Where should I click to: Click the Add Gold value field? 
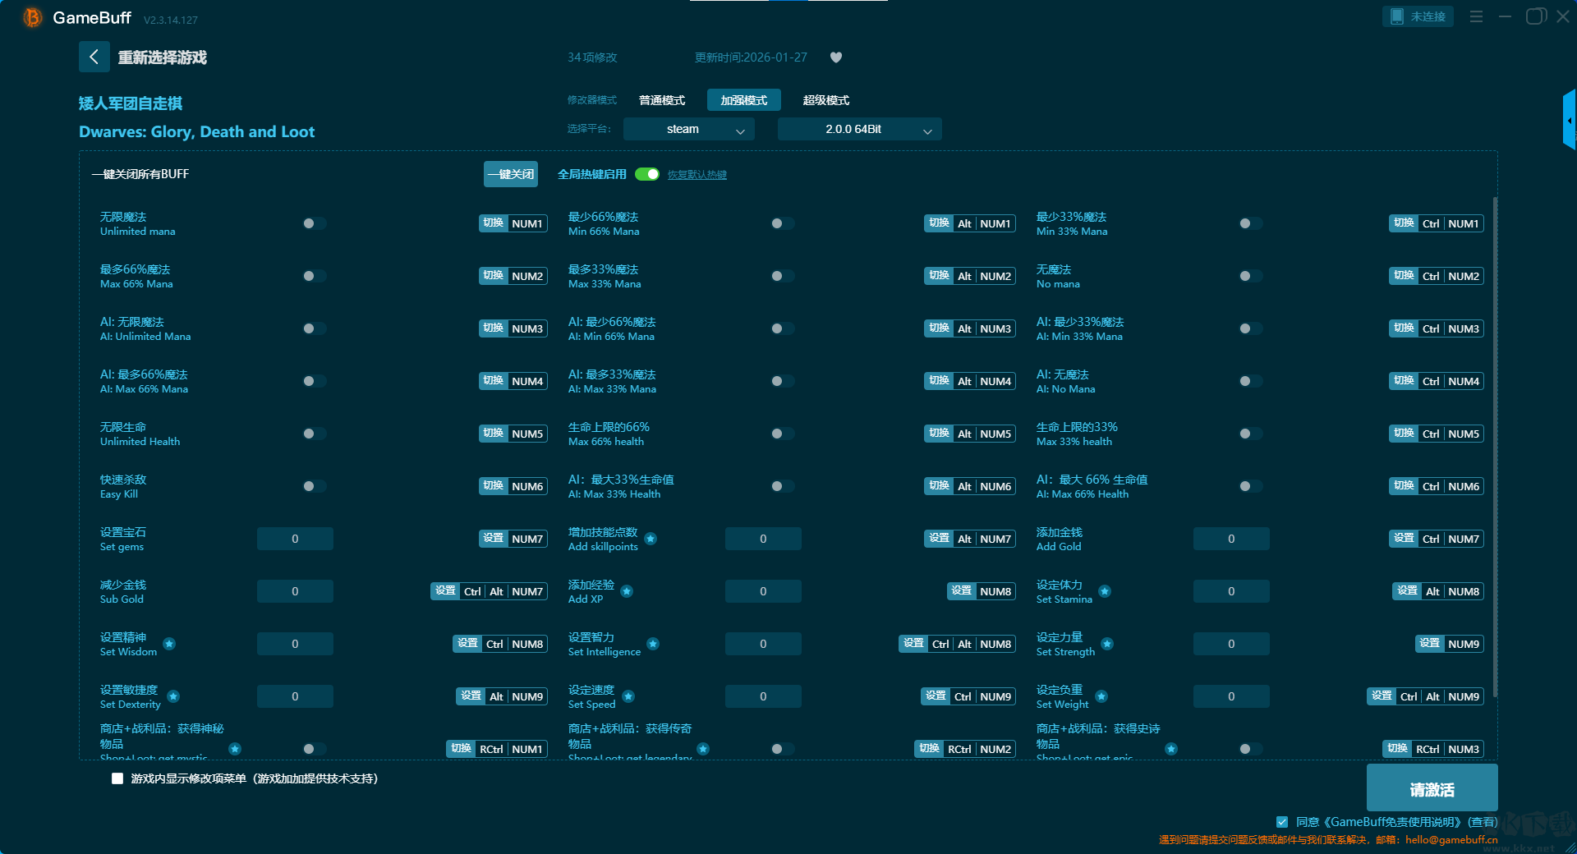tap(1231, 539)
